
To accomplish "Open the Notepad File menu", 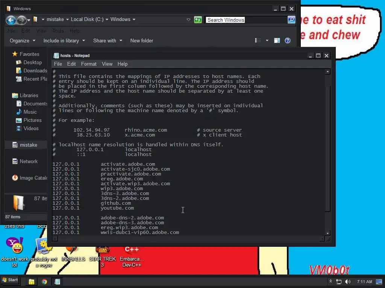I will (58, 64).
